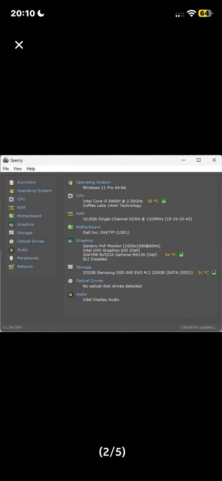Viewport: 222px width, 481px height.
Task: Click the Speccy app icon in title bar
Action: click(6, 160)
